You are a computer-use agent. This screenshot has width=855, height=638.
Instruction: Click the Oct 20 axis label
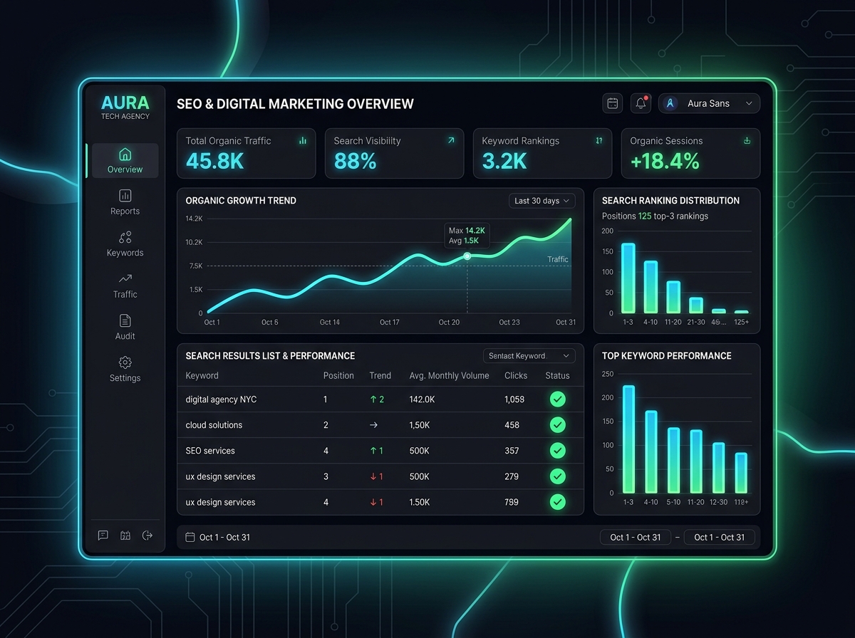point(449,323)
